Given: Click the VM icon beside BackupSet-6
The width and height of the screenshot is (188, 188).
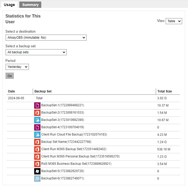Looking at the screenshot, I should pyautogui.click(x=37, y=179).
